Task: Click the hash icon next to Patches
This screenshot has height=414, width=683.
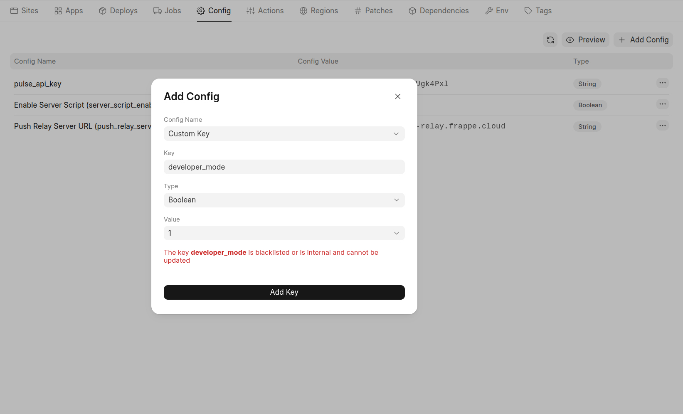Action: click(358, 10)
